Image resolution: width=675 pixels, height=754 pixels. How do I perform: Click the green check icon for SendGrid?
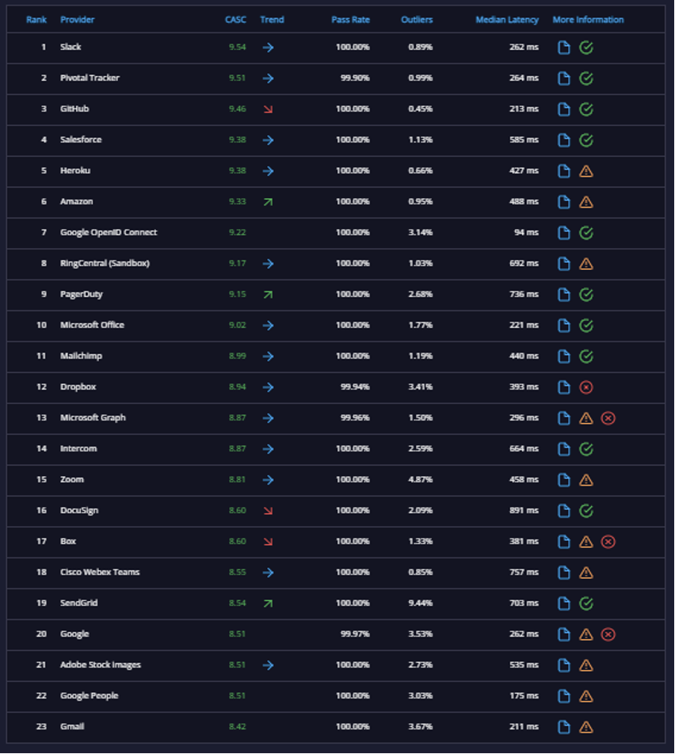coord(586,604)
